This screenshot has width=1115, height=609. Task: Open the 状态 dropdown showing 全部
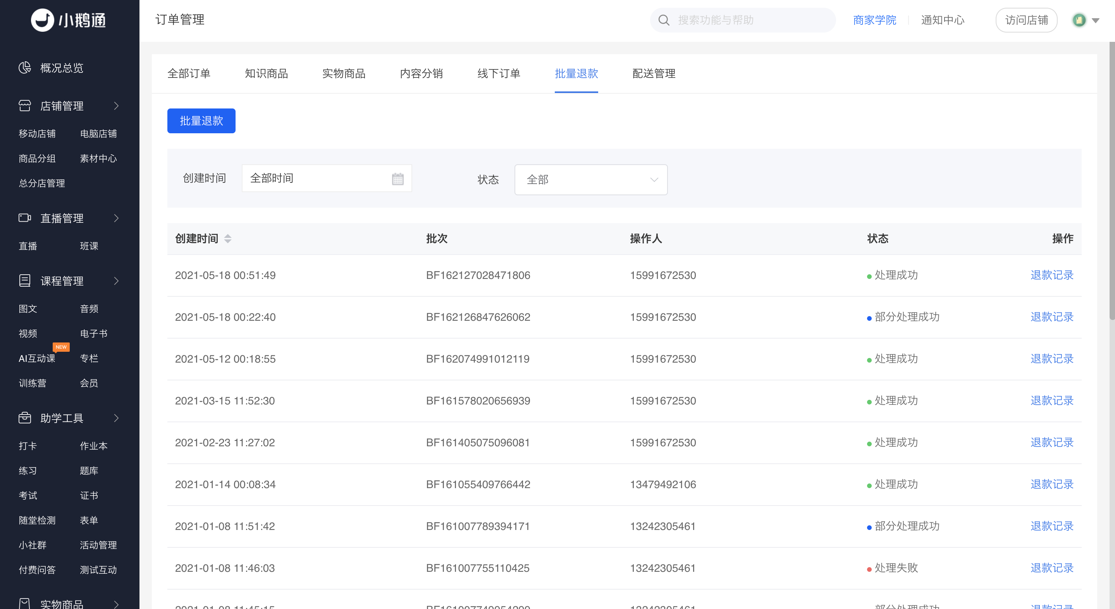pyautogui.click(x=591, y=179)
